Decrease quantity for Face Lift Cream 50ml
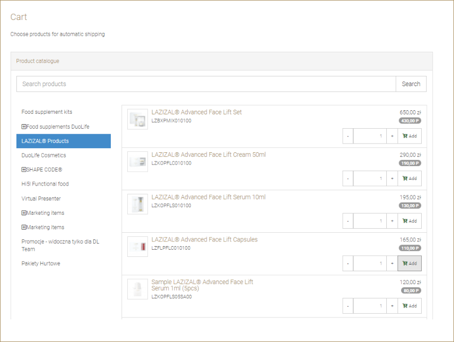The width and height of the screenshot is (454, 342). click(x=348, y=178)
